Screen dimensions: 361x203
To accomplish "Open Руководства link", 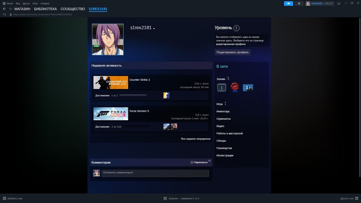I will tap(224, 148).
